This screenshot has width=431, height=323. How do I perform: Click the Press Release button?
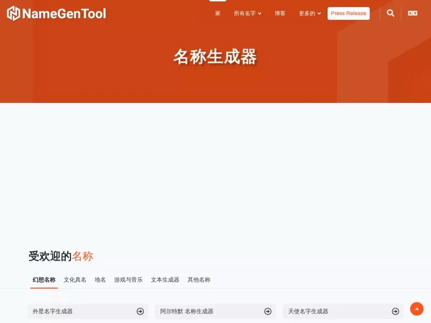pos(349,13)
